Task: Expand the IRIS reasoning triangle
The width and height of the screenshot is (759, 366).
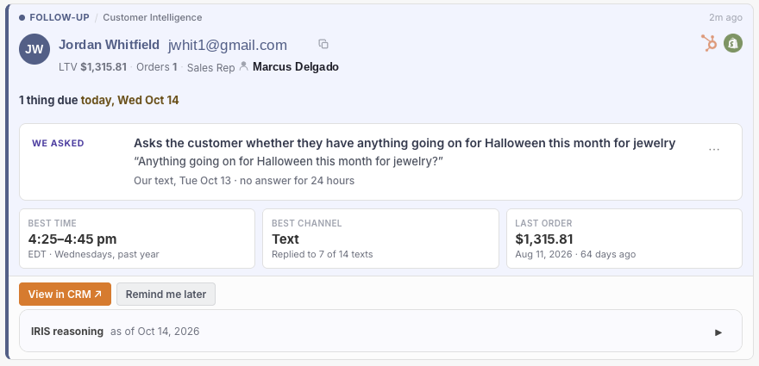Action: pos(718,332)
